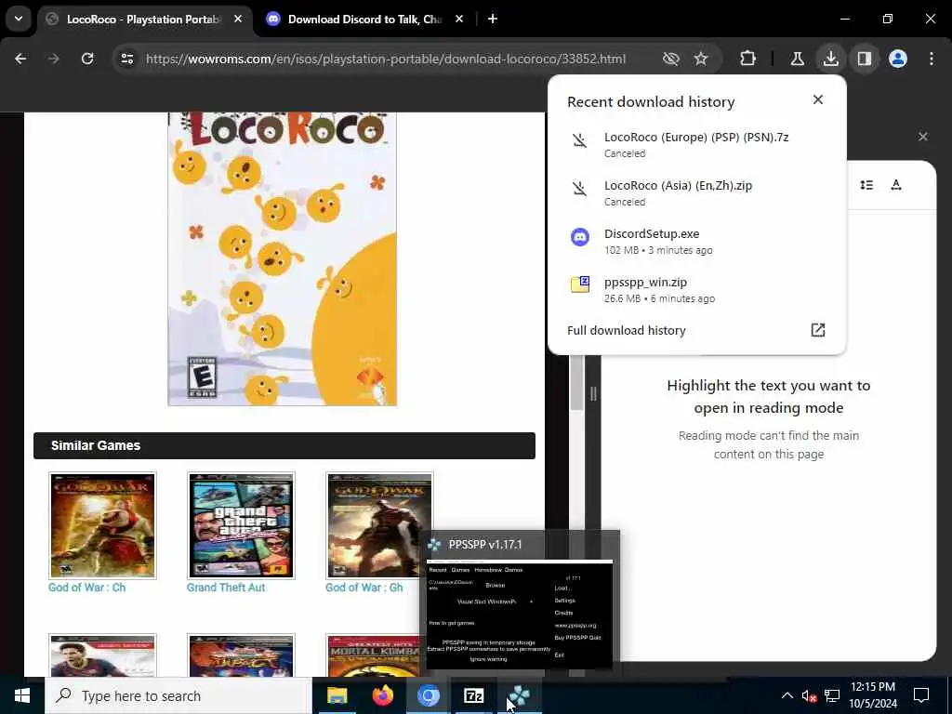The width and height of the screenshot is (952, 714).
Task: Show hidden system tray icons
Action: (x=787, y=695)
